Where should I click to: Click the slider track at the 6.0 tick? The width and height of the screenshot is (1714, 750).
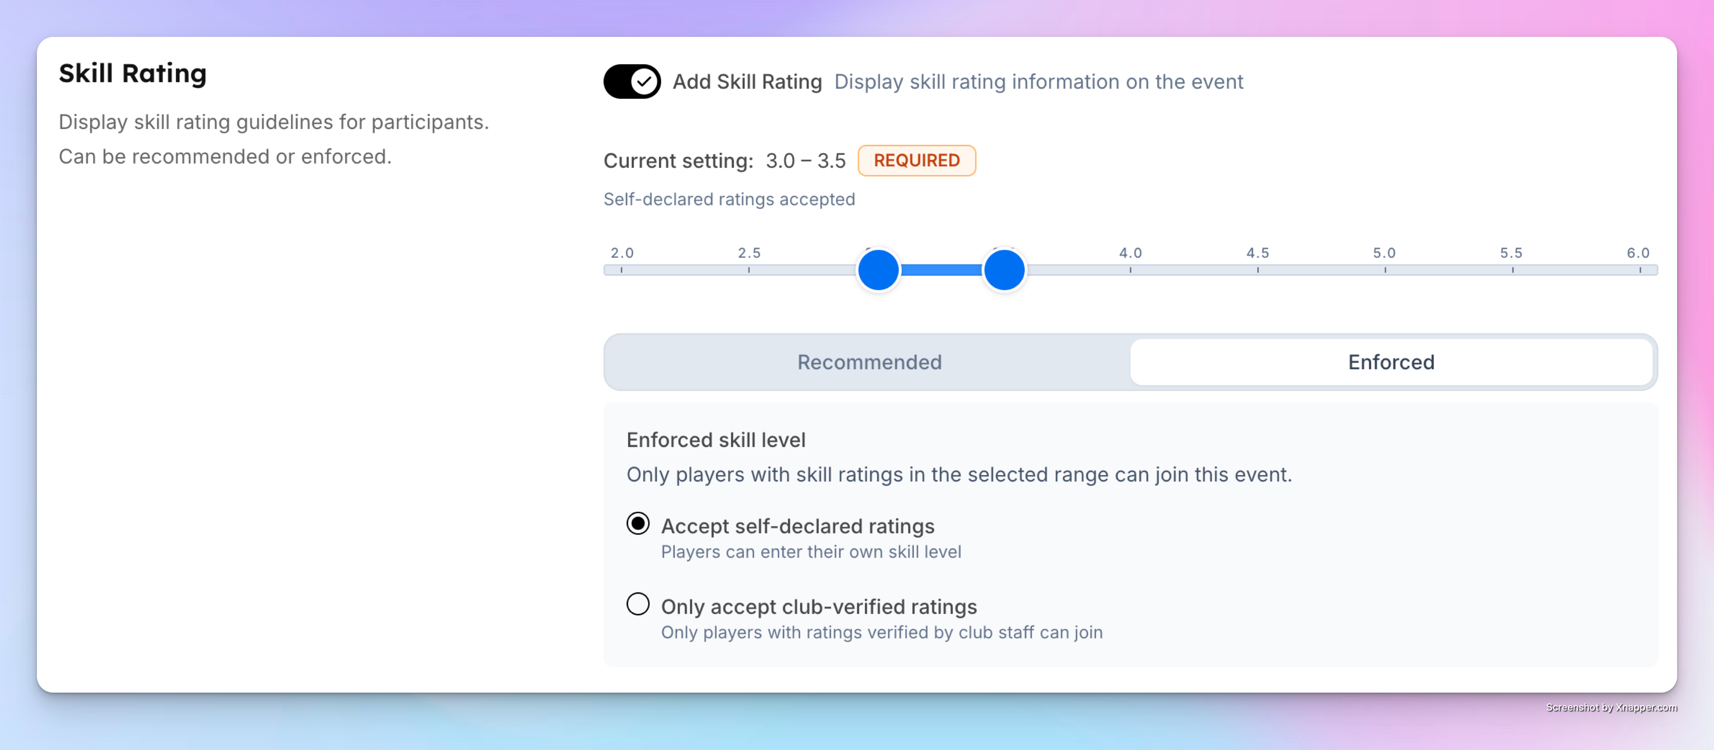(1639, 270)
